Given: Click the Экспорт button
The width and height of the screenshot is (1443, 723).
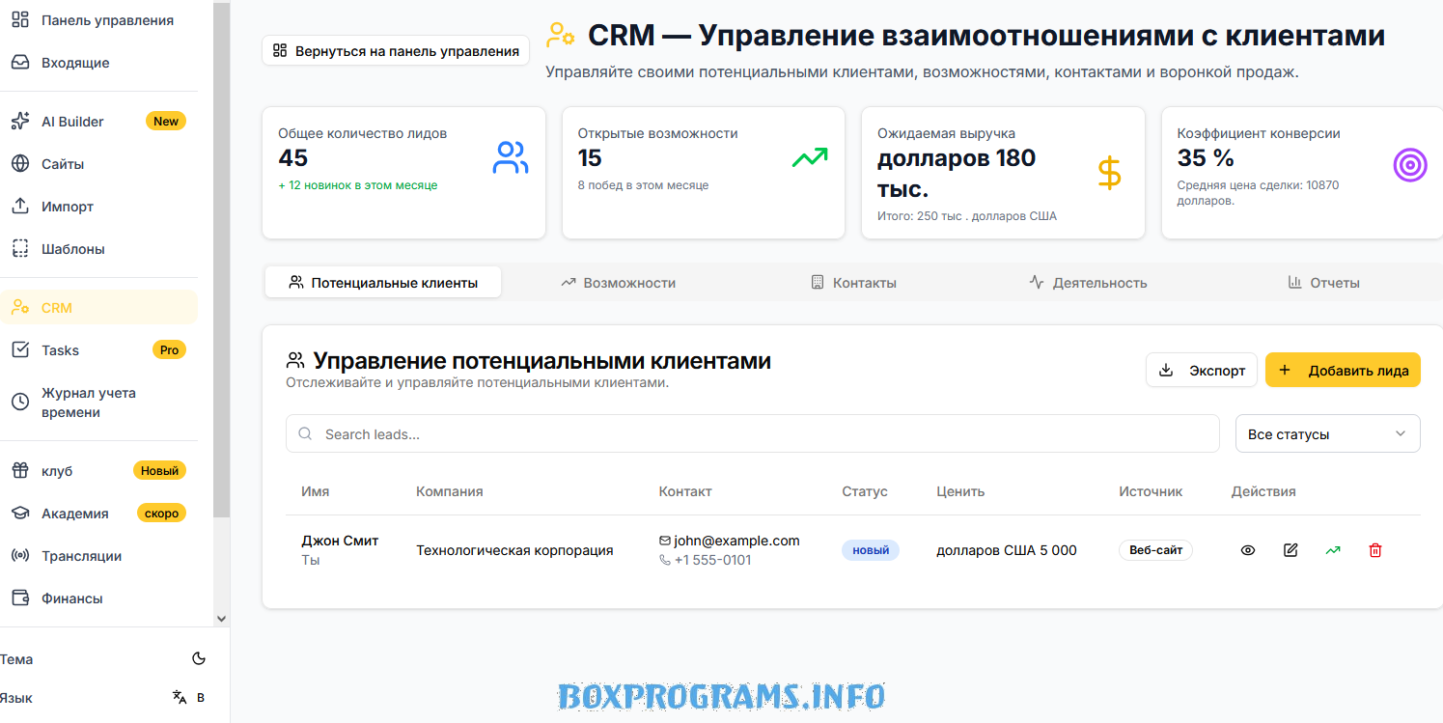Looking at the screenshot, I should pyautogui.click(x=1202, y=371).
